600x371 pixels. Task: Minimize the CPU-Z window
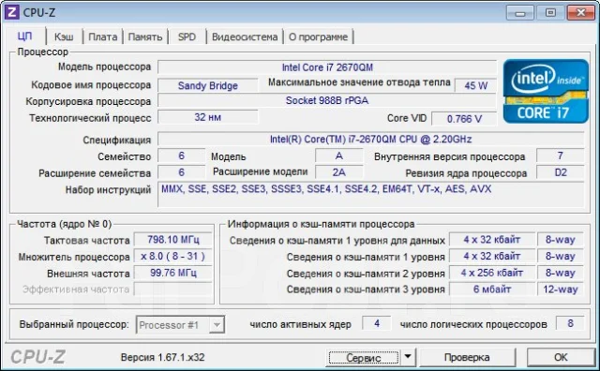519,13
